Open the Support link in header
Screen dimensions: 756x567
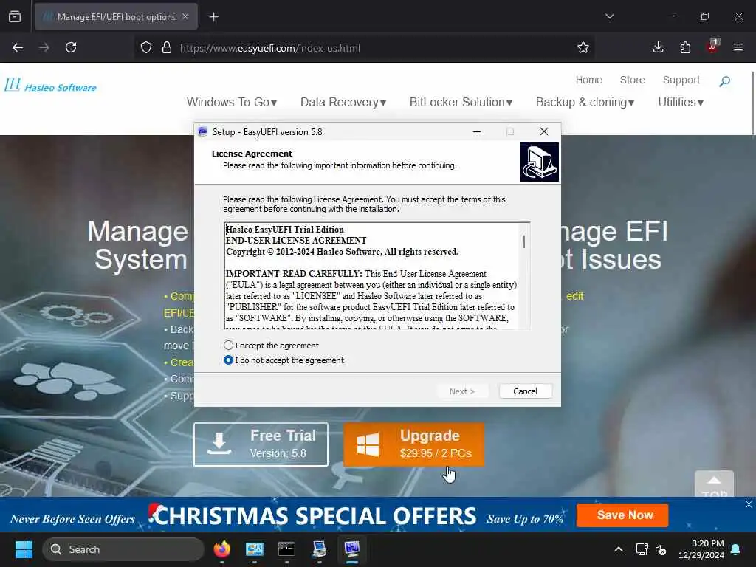[681, 80]
